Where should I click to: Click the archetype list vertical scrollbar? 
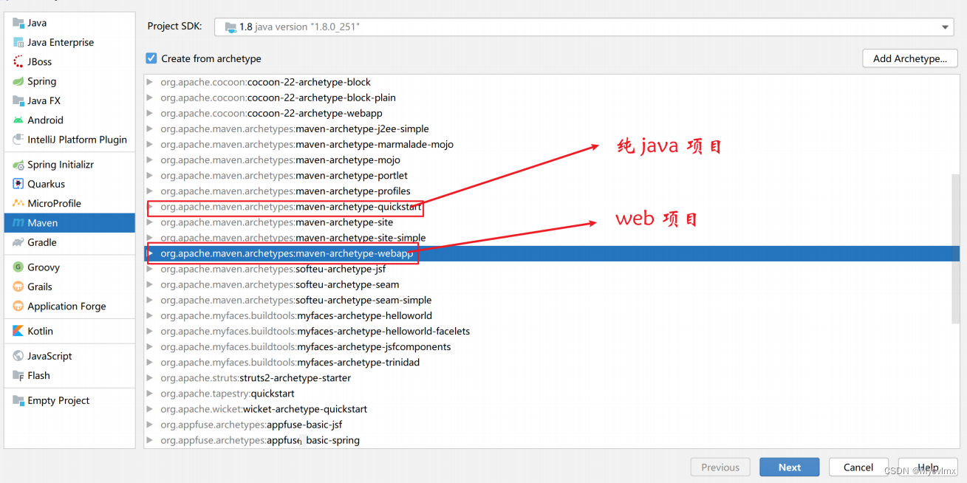pyautogui.click(x=956, y=247)
